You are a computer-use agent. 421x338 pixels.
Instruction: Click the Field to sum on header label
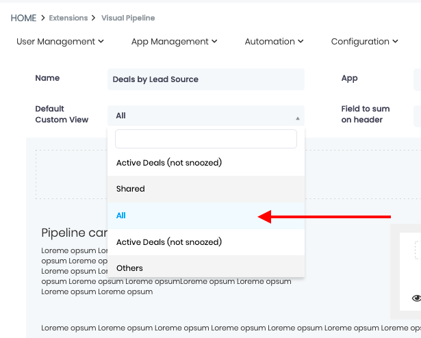point(366,114)
